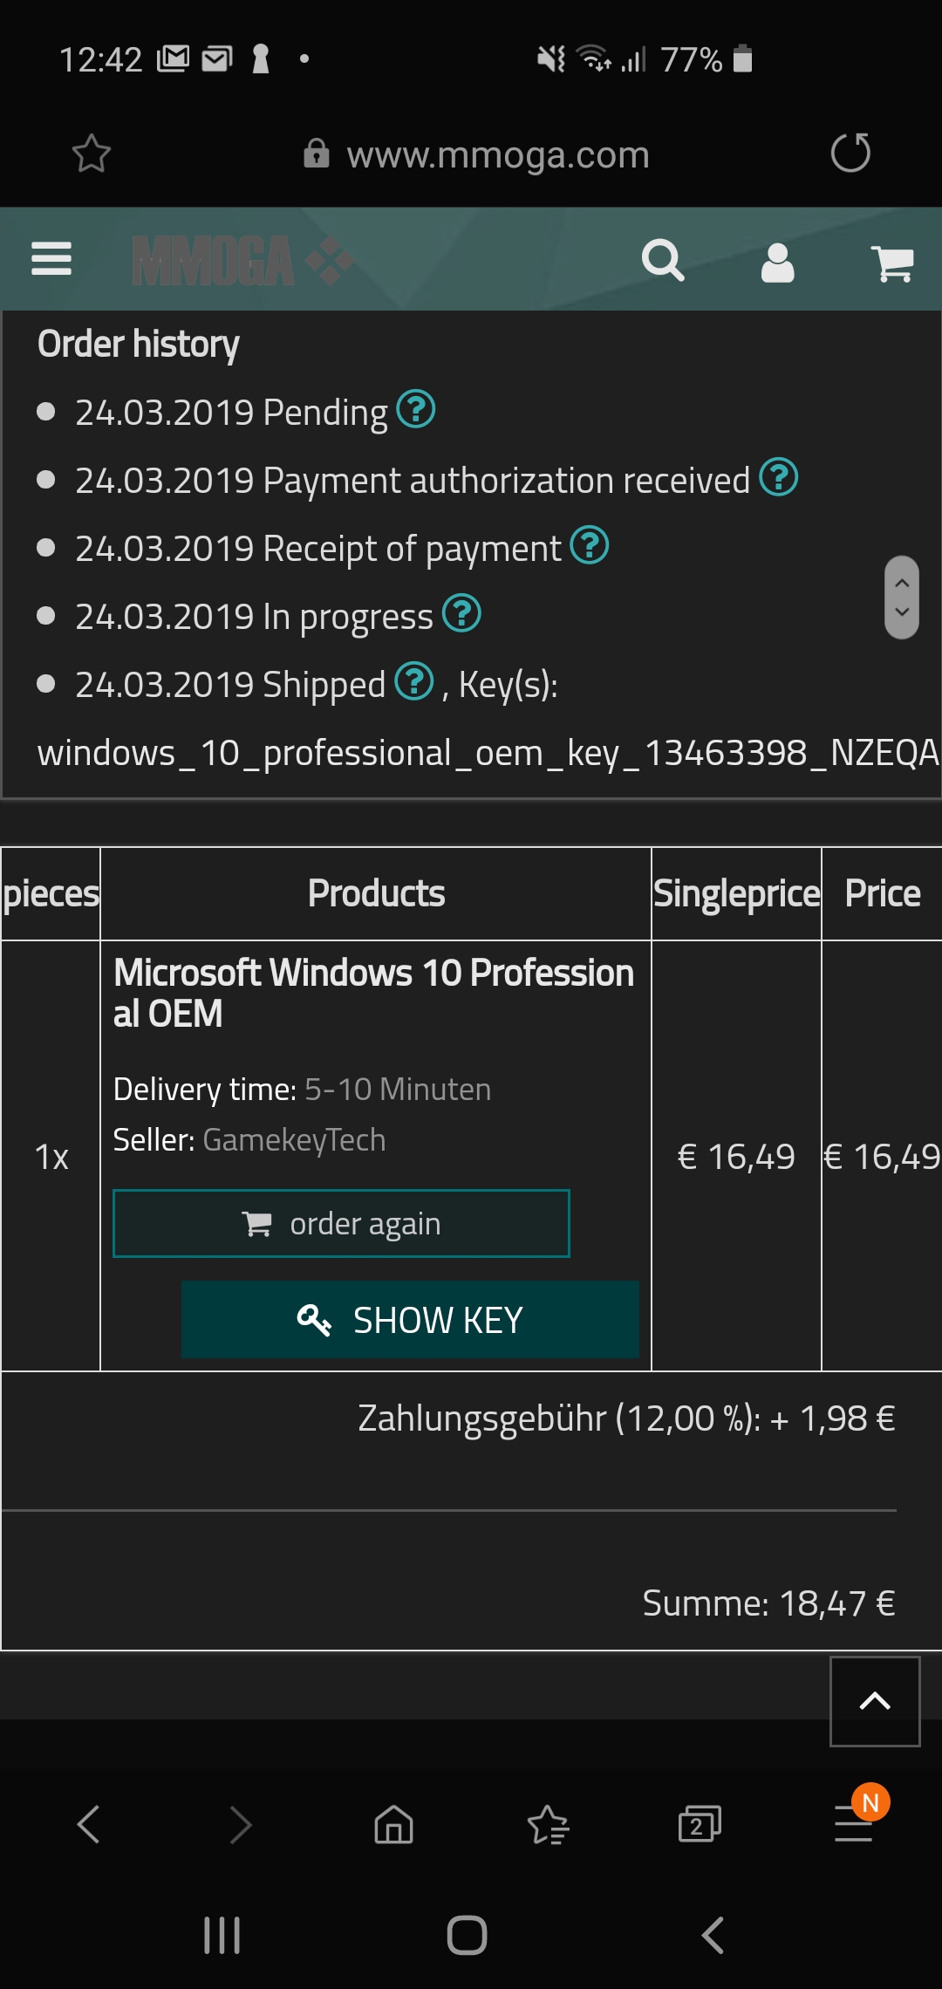942x1989 pixels.
Task: Go to browser home page
Action: [393, 1824]
